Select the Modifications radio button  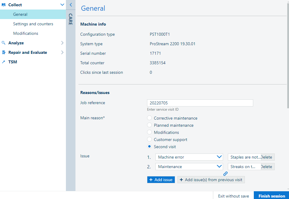tap(149, 132)
